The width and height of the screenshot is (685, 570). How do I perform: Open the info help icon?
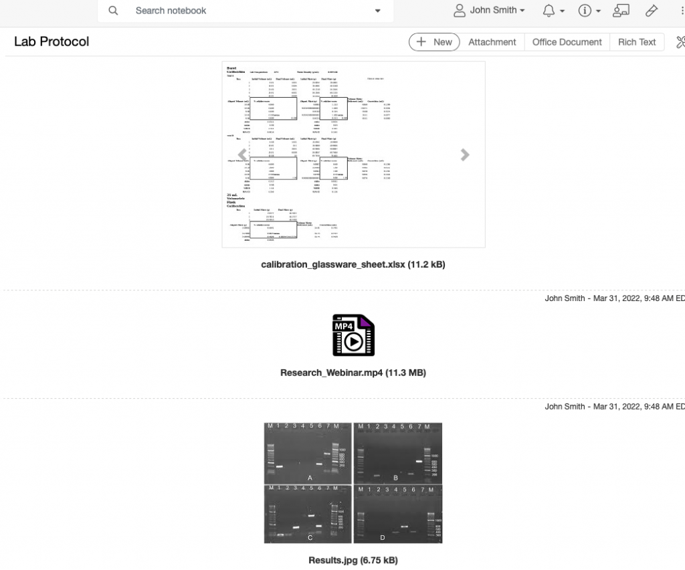(585, 11)
